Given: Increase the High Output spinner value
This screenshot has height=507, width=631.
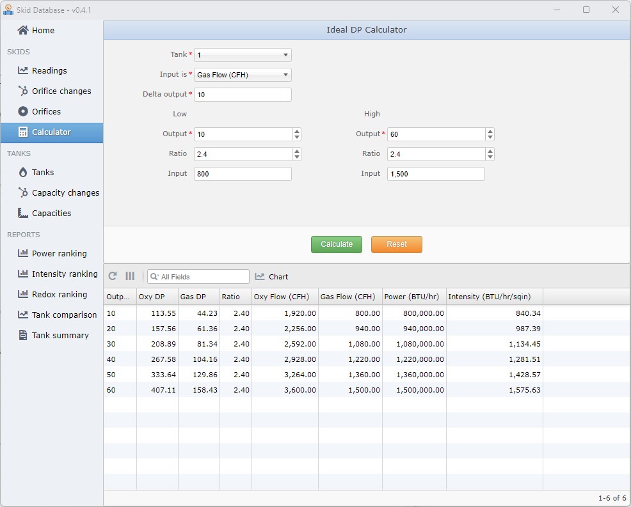Looking at the screenshot, I should (490, 131).
